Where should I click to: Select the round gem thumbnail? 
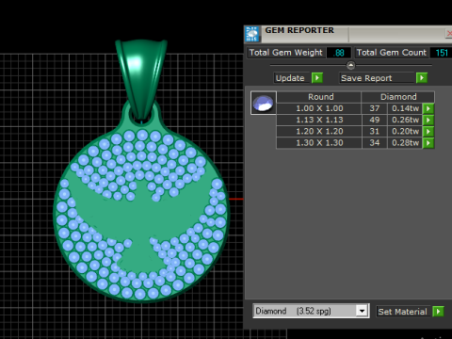[x=264, y=103]
